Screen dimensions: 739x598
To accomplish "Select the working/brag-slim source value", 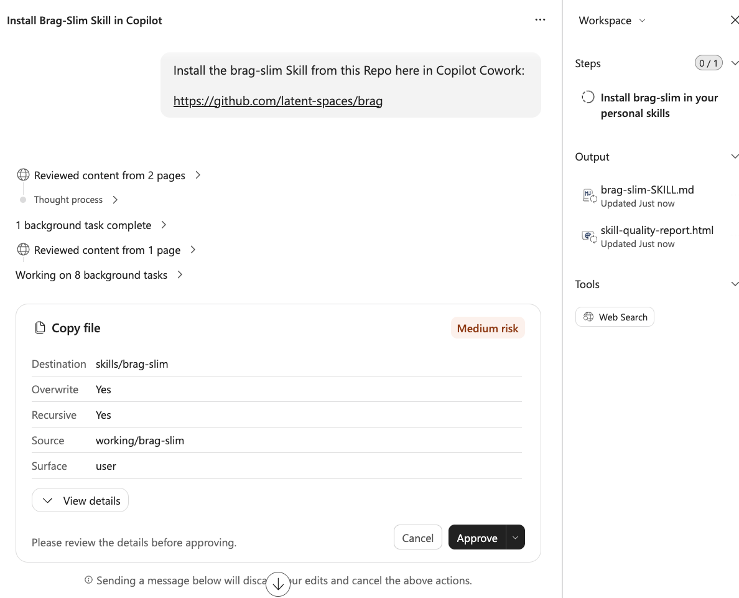I will tap(140, 441).
